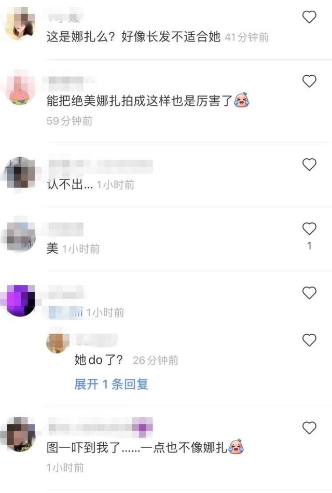This screenshot has height=493, width=332.
Task: Like the comment asking 这是娜扎么
Action: pyautogui.click(x=309, y=17)
